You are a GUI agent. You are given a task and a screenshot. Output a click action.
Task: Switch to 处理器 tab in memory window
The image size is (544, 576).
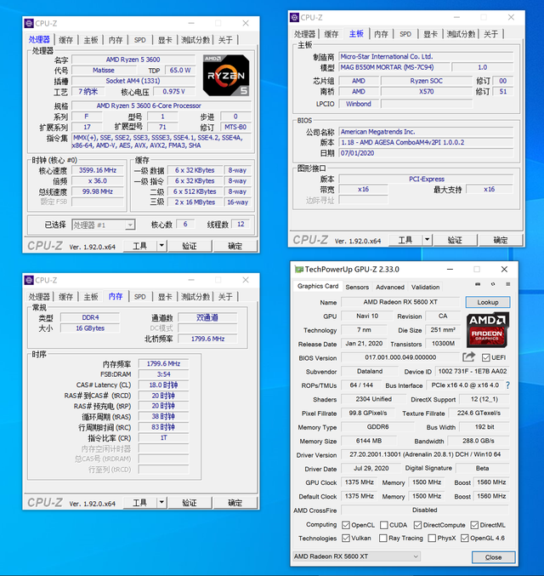click(39, 296)
